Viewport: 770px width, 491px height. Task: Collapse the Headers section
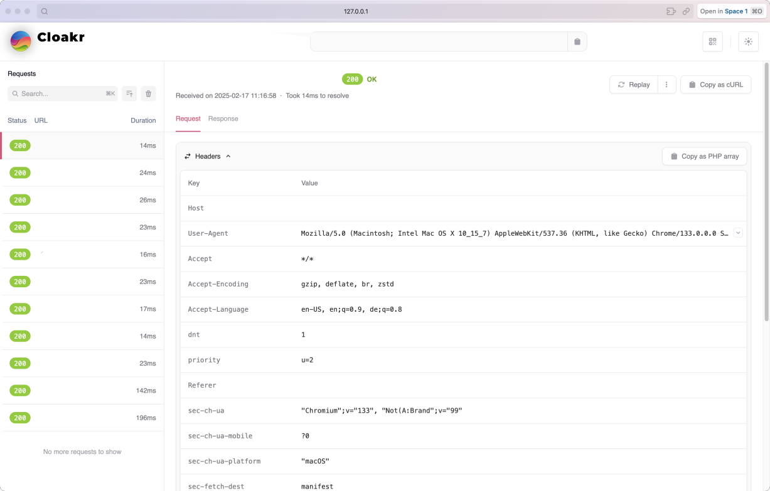click(x=208, y=156)
